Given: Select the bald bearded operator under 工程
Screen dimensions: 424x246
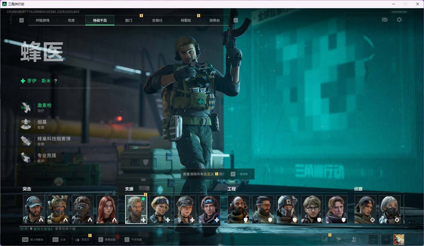Looking at the screenshot, I should click(238, 209).
